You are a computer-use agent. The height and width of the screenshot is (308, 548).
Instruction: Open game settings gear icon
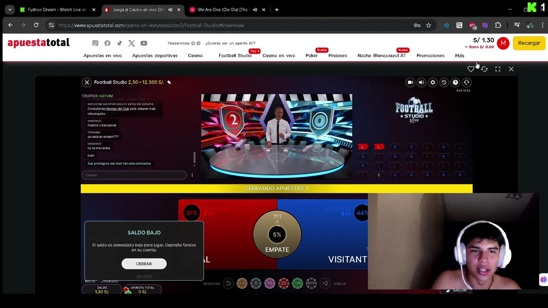pyautogui.click(x=433, y=82)
